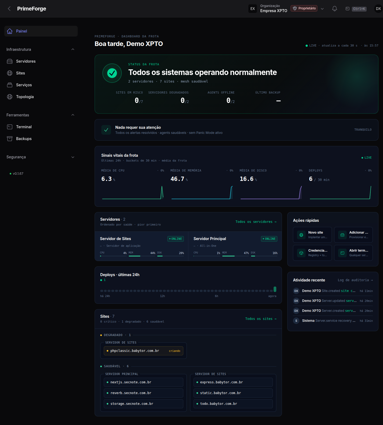Viewport: 383px width, 425px height.
Task: Click ONLINE badge on Servidor Principal
Action: point(269,239)
